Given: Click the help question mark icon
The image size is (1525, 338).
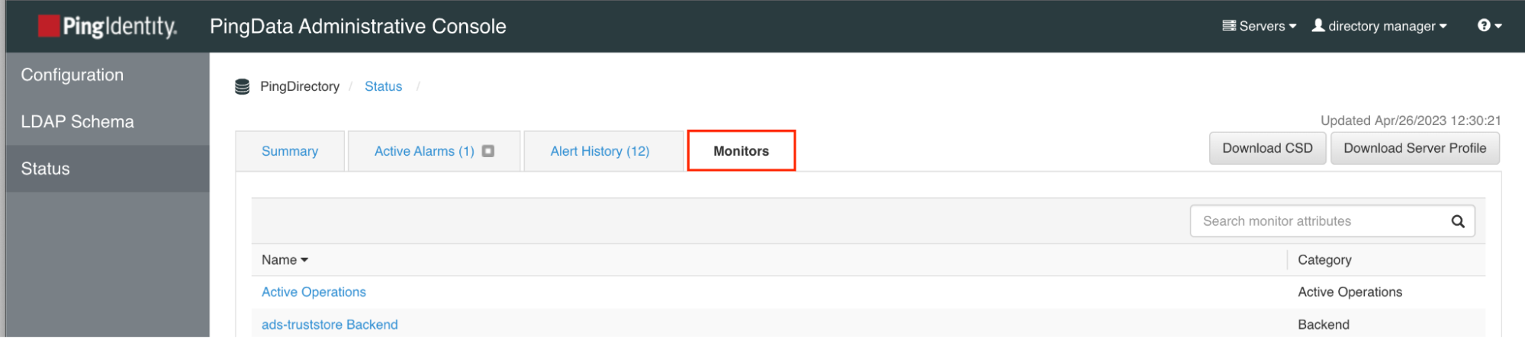Looking at the screenshot, I should tap(1483, 26).
